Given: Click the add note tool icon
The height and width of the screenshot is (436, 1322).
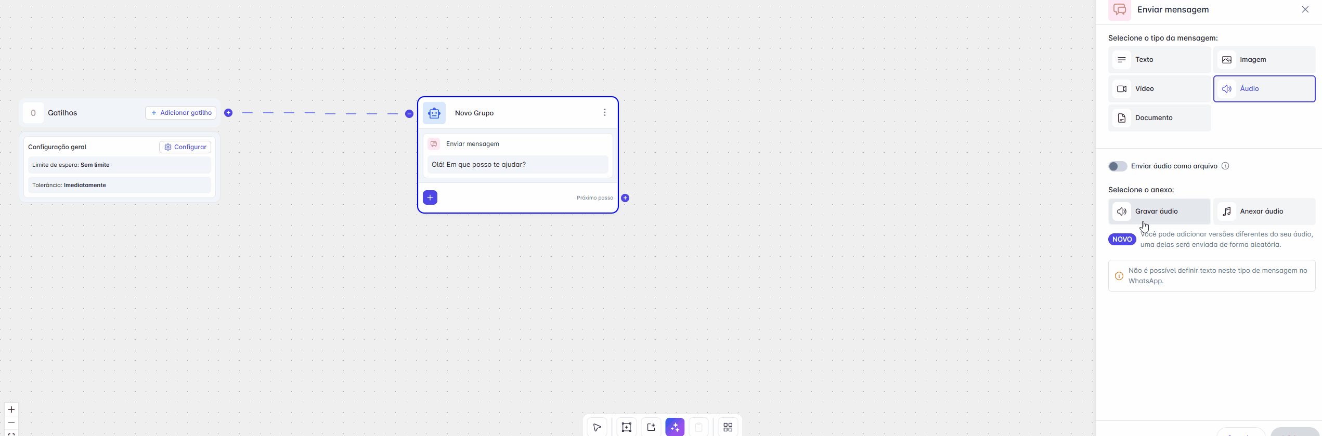Looking at the screenshot, I should coord(651,427).
